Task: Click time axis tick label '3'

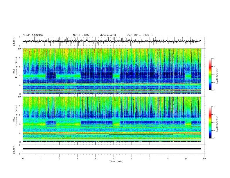Action: click(77, 159)
